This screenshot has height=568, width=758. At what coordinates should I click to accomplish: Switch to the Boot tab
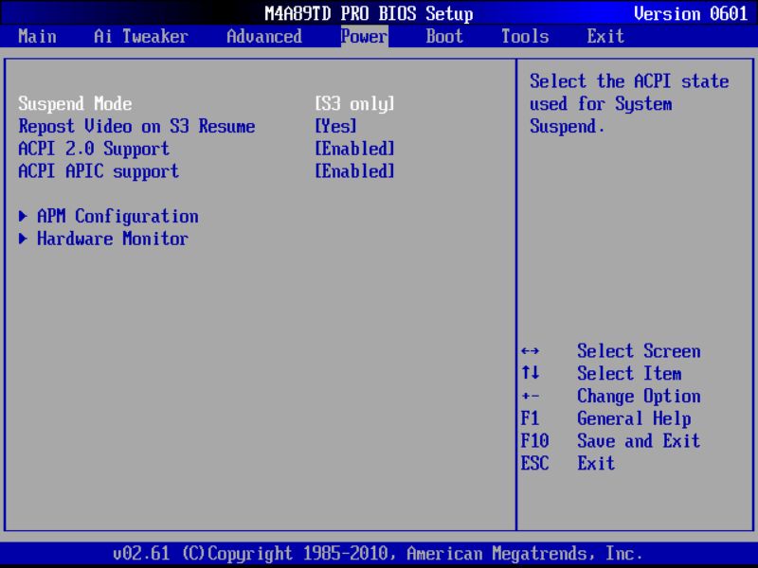[x=442, y=36]
